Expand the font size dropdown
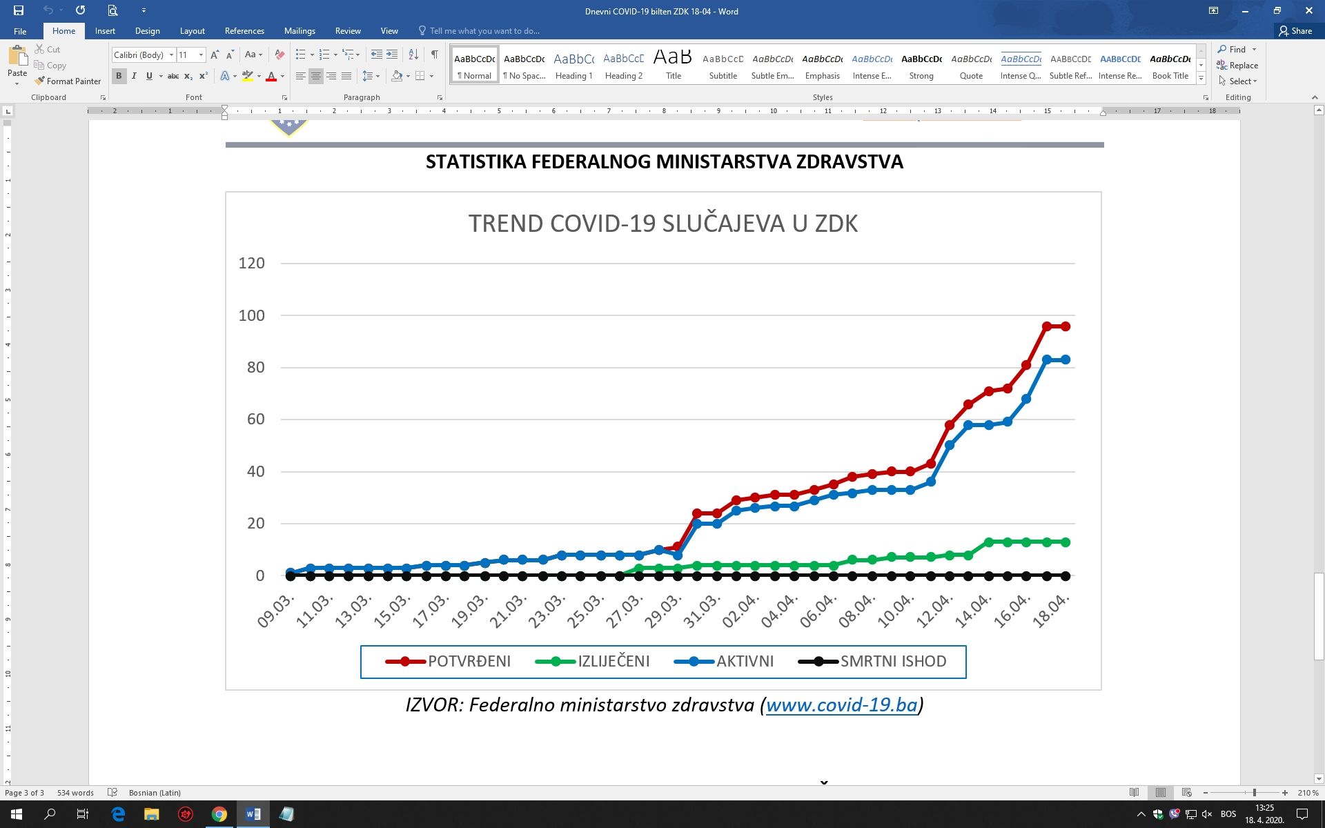1325x828 pixels. click(x=201, y=55)
